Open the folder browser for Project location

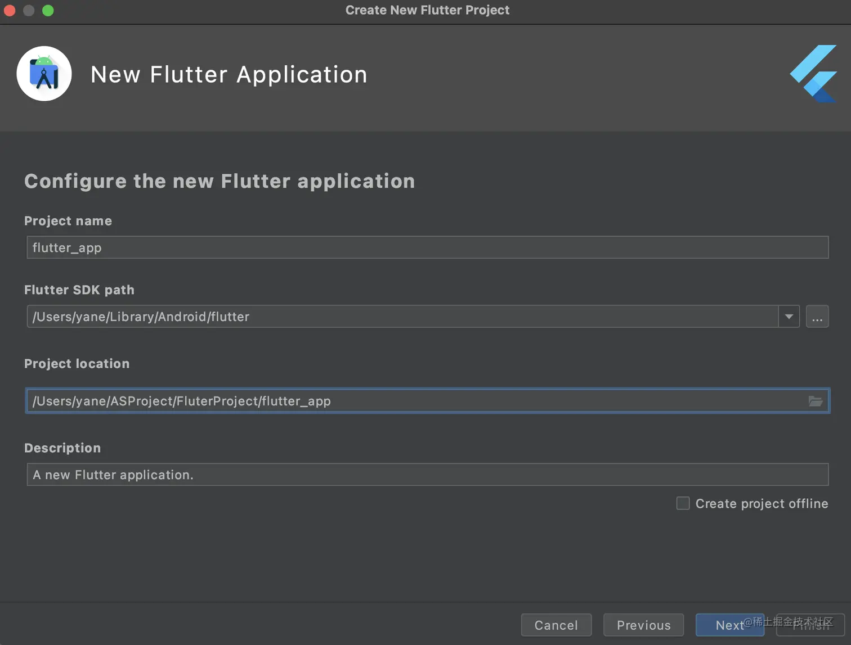click(815, 400)
